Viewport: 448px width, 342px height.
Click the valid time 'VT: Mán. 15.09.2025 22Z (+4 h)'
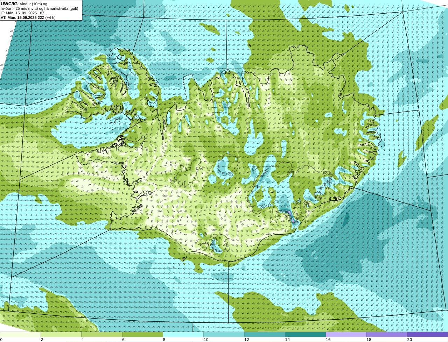[x=28, y=17]
